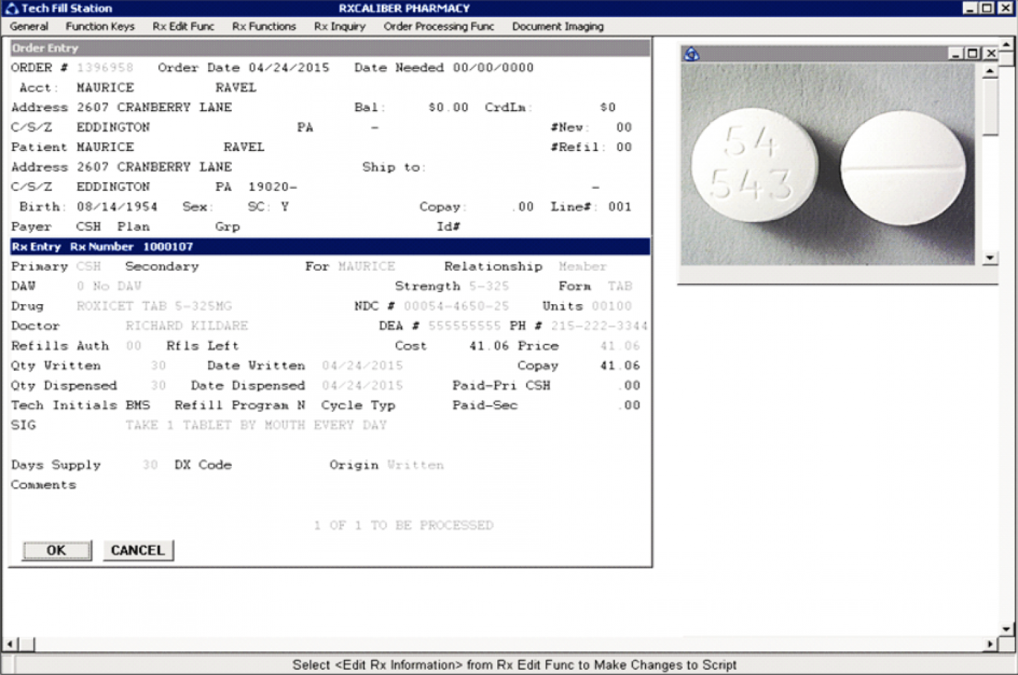Open the Rx Edit Func menu
The image size is (1018, 675).
[x=183, y=26]
